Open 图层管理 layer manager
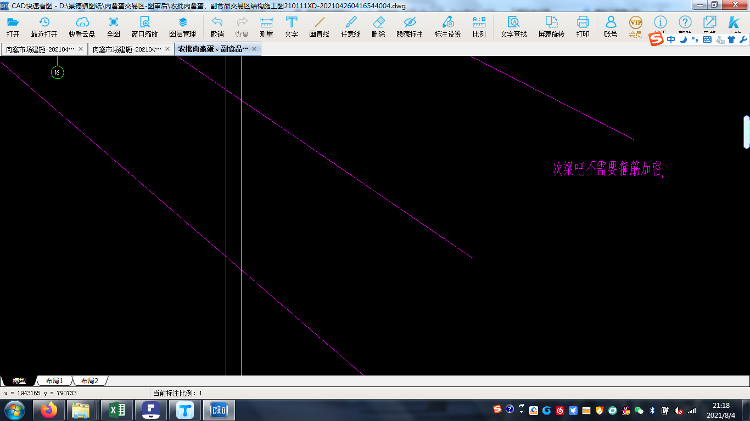Image resolution: width=750 pixels, height=421 pixels. [182, 27]
